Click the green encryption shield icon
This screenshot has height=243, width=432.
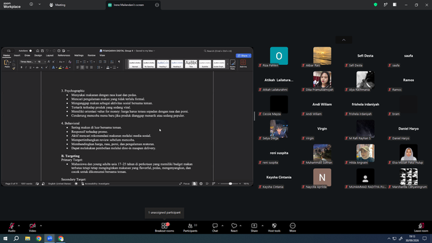pyautogui.click(x=375, y=5)
